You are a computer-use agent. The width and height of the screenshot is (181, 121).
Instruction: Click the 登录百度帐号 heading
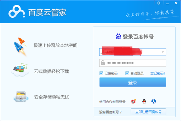tap(138, 37)
